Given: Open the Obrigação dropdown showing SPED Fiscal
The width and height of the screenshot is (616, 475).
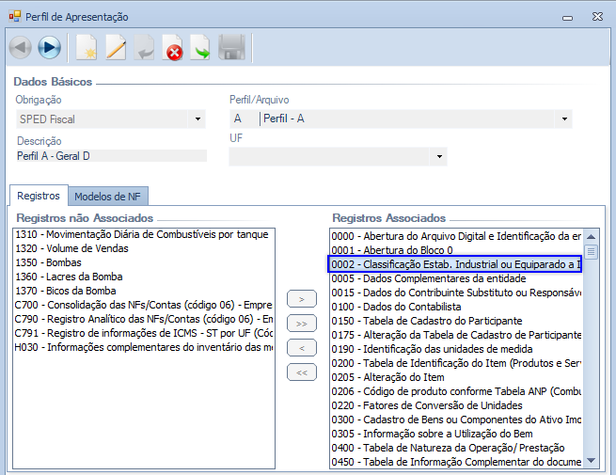Looking at the screenshot, I should (197, 119).
